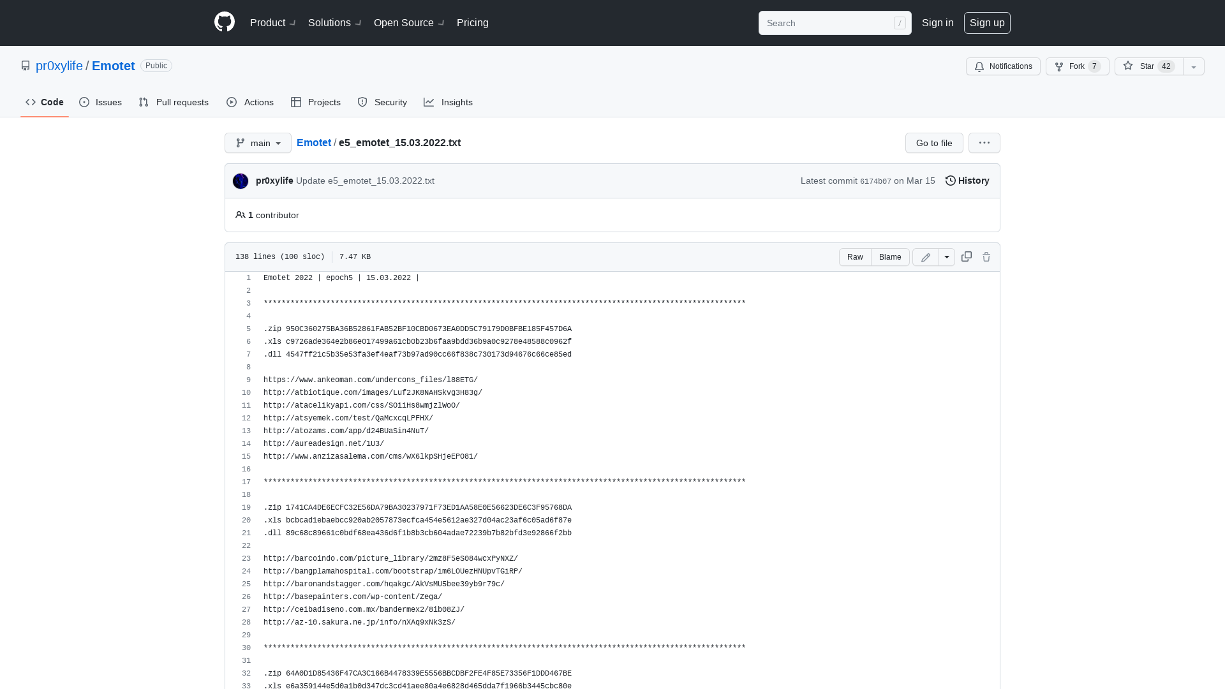Open the Actions tab

(250, 102)
